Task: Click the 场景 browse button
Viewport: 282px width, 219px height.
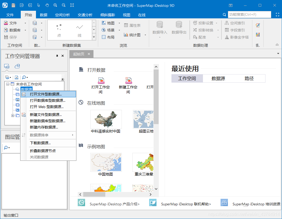Action: (x=108, y=30)
